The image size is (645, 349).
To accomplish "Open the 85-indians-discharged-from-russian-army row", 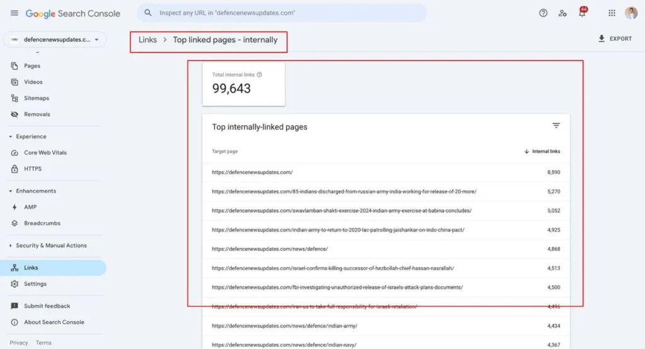I will pos(386,192).
